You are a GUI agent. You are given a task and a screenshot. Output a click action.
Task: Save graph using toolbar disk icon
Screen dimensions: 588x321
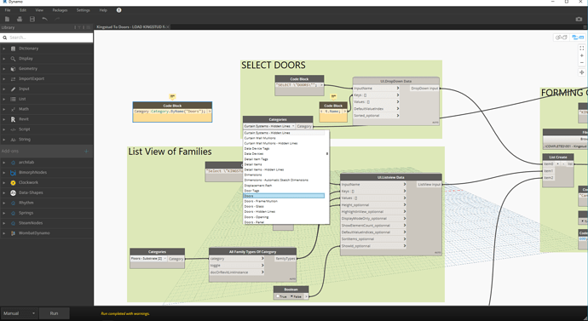tap(32, 19)
